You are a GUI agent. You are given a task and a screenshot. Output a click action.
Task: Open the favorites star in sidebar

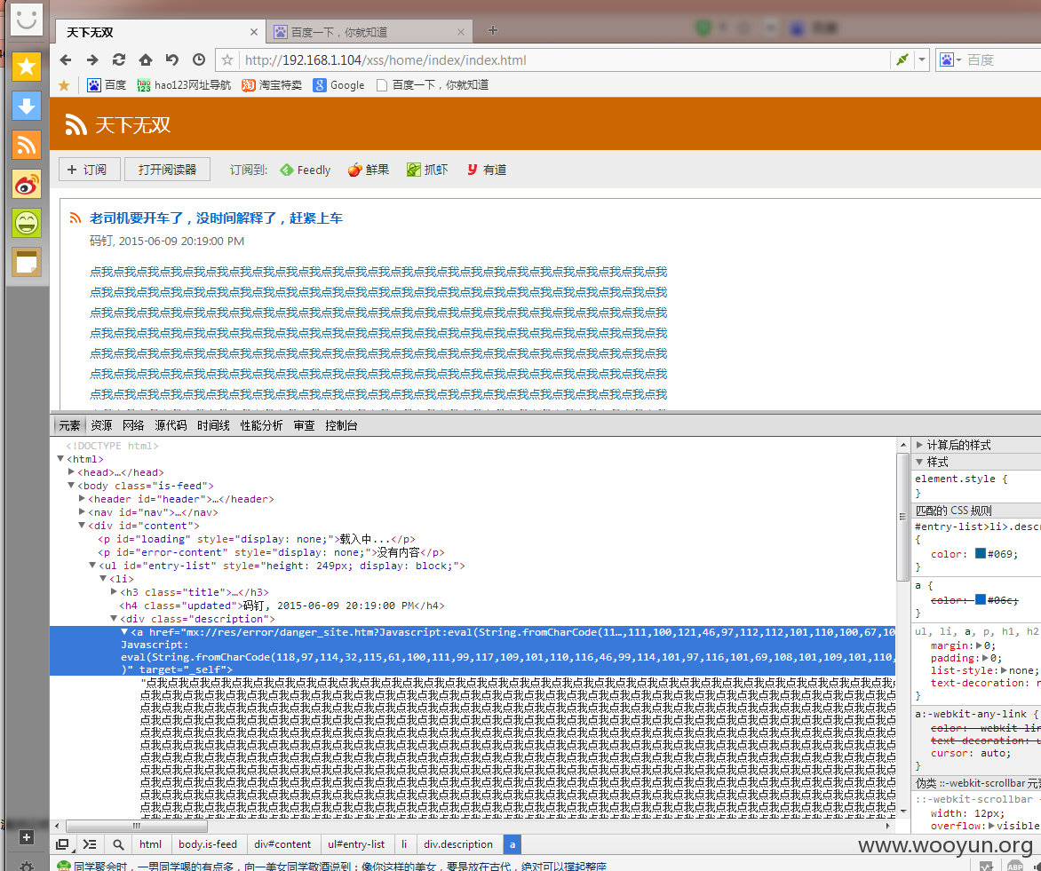(x=27, y=67)
